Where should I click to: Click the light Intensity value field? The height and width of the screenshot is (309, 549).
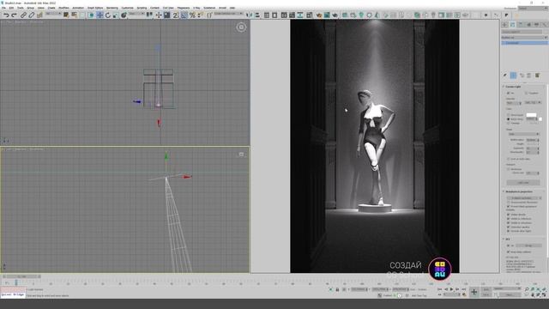pyautogui.click(x=514, y=103)
